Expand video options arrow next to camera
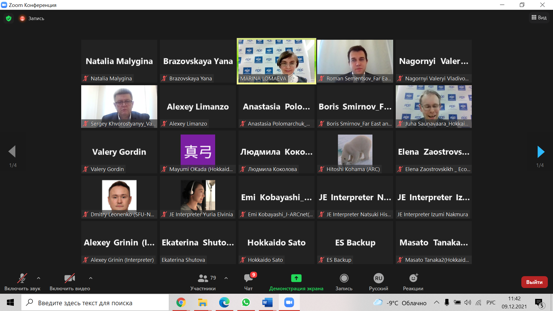 pos(91,278)
